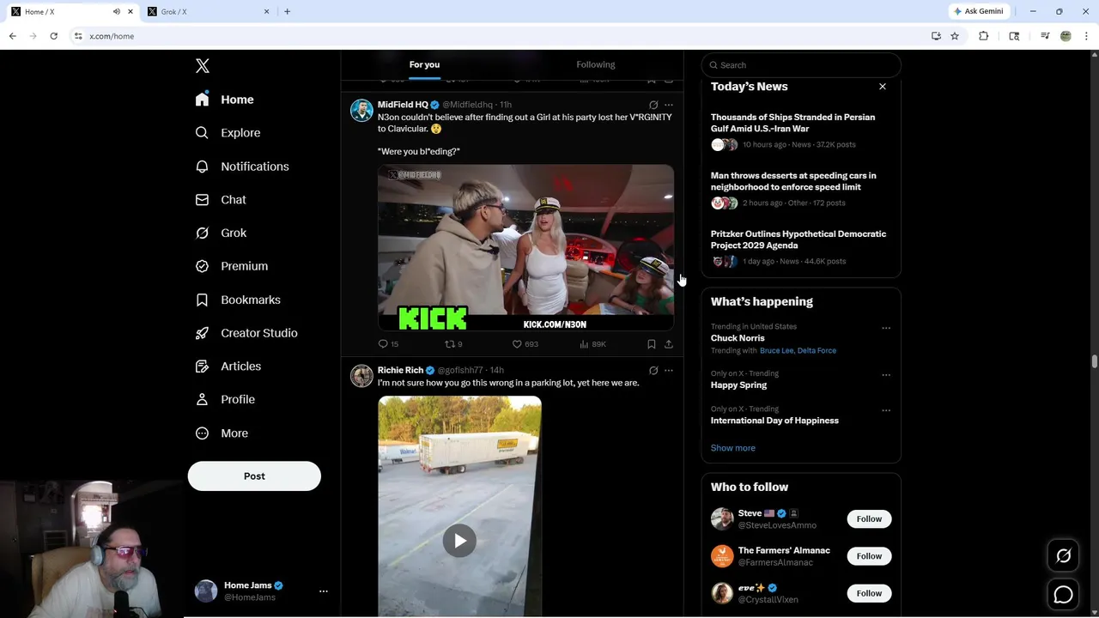Image resolution: width=1099 pixels, height=618 pixels.
Task: Open Richie Rich profile avatar
Action: pos(361,376)
